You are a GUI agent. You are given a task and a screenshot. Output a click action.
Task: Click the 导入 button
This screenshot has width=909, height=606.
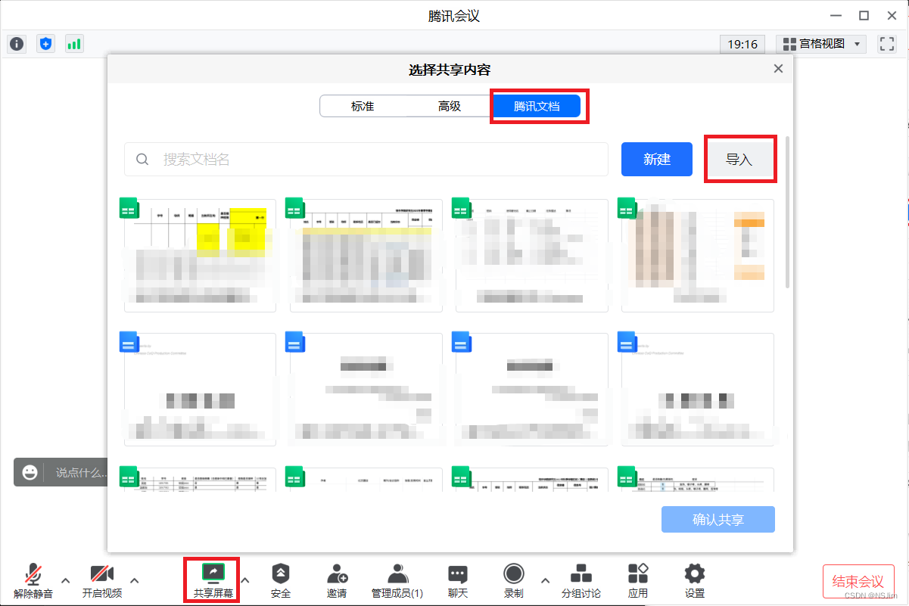pyautogui.click(x=739, y=160)
